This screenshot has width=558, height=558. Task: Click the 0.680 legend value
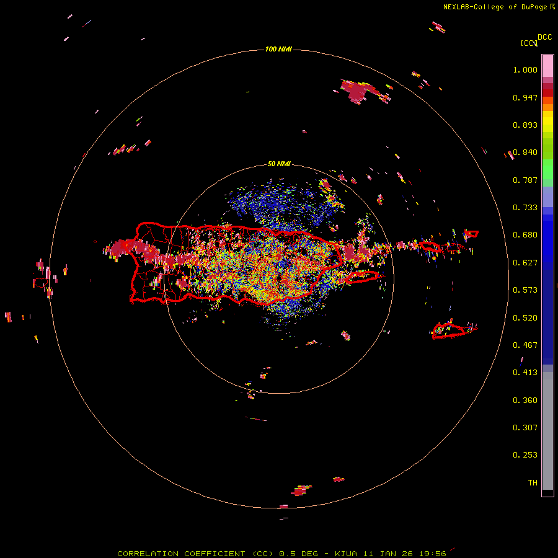[525, 235]
